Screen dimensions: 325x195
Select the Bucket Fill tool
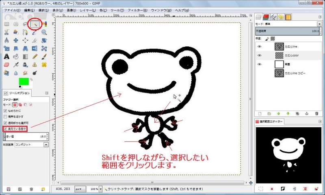pyautogui.click(x=16, y=56)
